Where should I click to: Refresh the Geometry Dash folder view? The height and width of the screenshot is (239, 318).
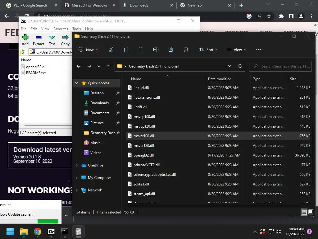240,66
